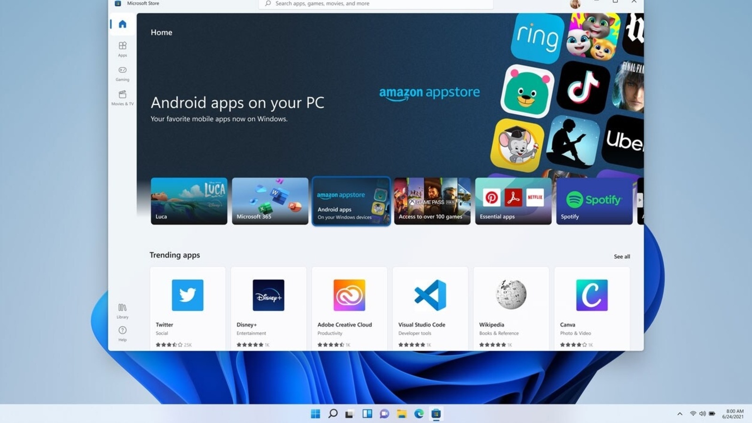
Task: Click the Visual Studio Code title text
Action: pyautogui.click(x=422, y=325)
